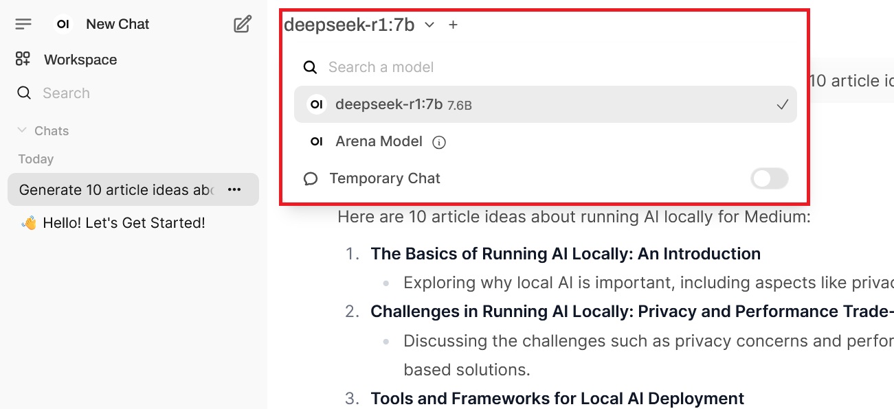Click the 'Here are 10 article ideas' intro sentence
This screenshot has height=409, width=894.
tap(574, 218)
